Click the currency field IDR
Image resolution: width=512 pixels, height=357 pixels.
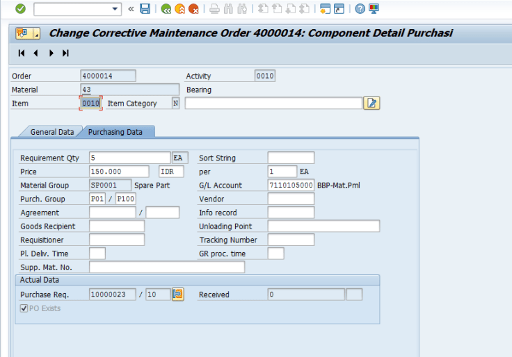point(171,172)
